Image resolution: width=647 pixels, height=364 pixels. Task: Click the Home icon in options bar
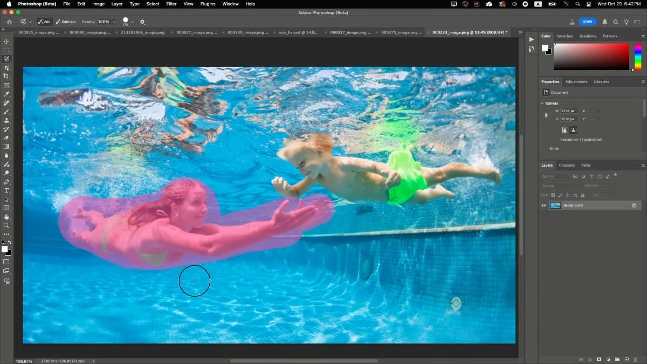point(9,22)
